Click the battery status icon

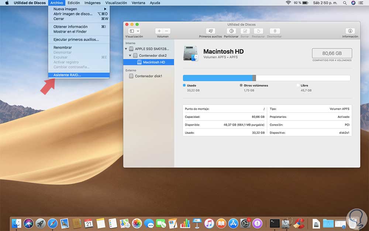pyautogui.click(x=305, y=3)
